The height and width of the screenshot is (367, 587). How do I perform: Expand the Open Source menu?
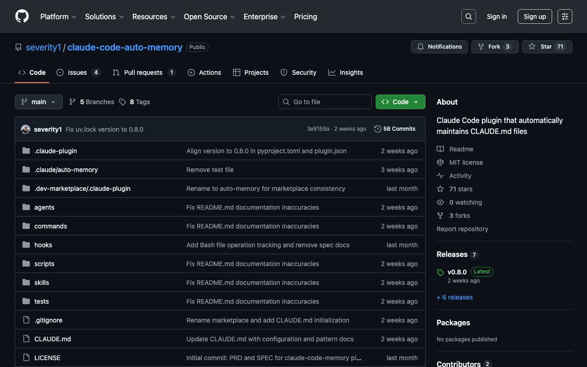209,17
